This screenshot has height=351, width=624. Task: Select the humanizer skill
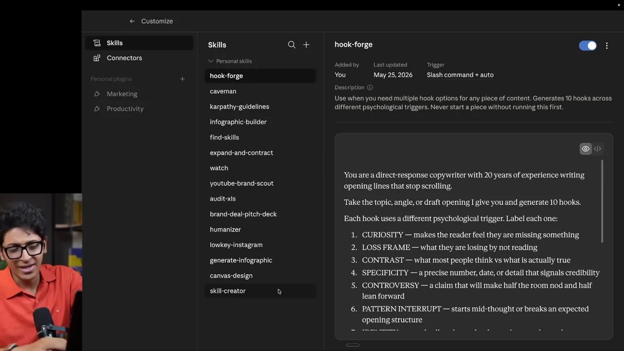pyautogui.click(x=260, y=230)
